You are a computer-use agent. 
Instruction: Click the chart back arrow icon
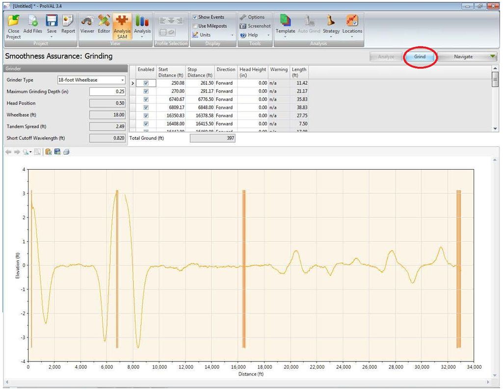pyautogui.click(x=8, y=152)
